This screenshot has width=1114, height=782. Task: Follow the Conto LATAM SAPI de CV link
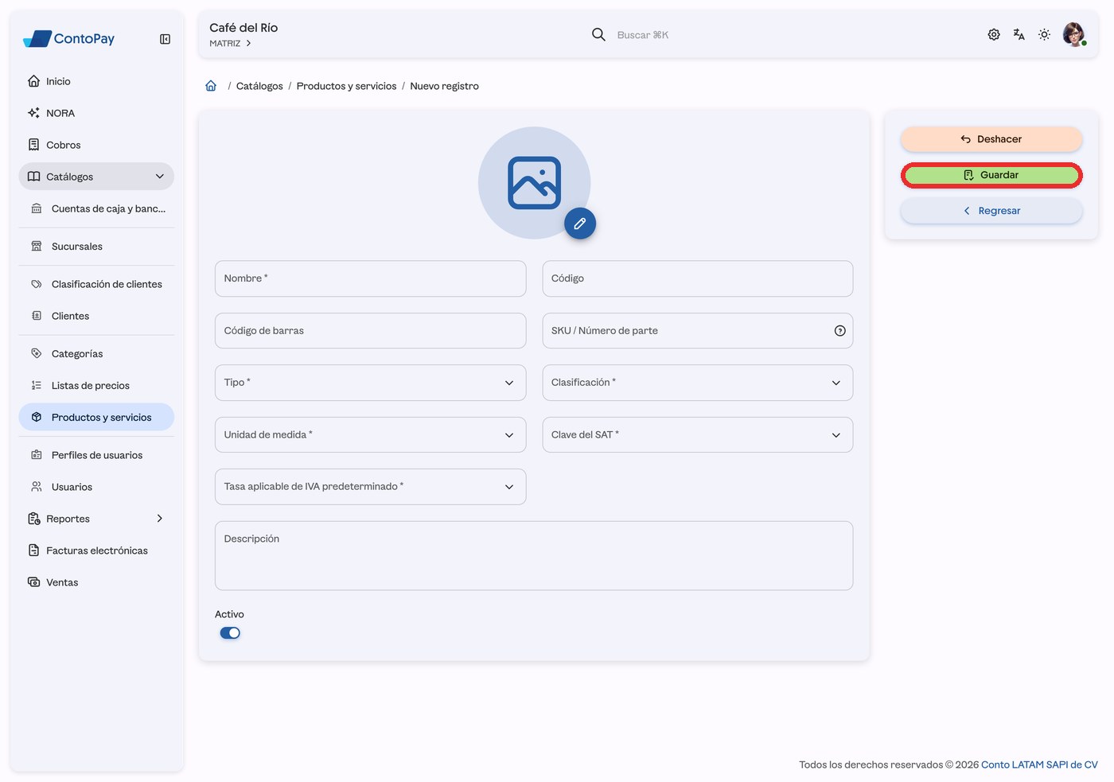click(1039, 764)
